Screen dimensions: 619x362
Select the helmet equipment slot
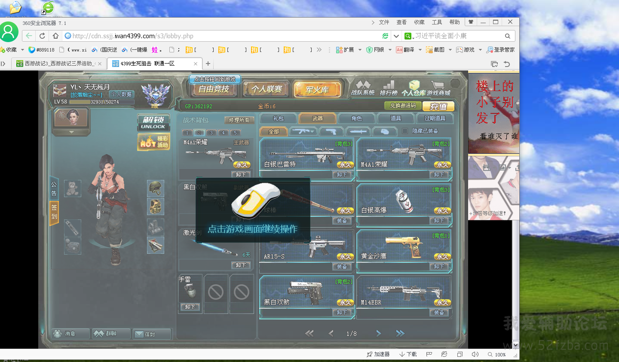pos(156,188)
